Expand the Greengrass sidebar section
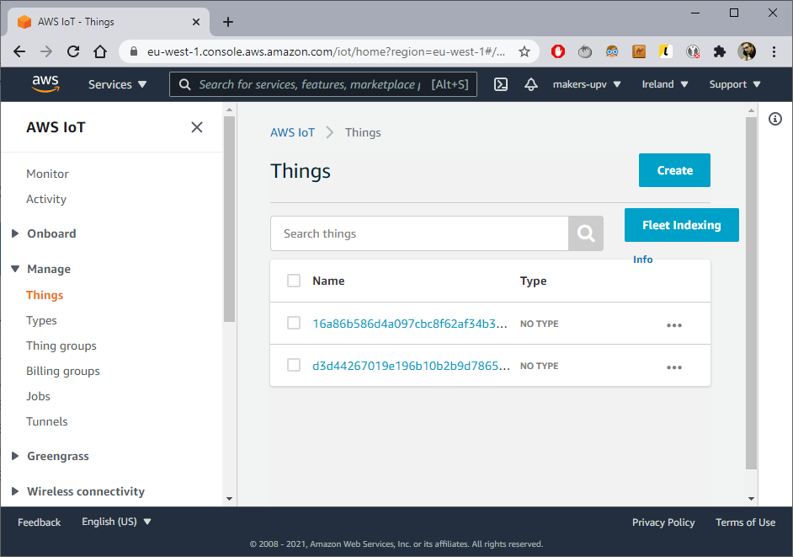 (x=57, y=456)
